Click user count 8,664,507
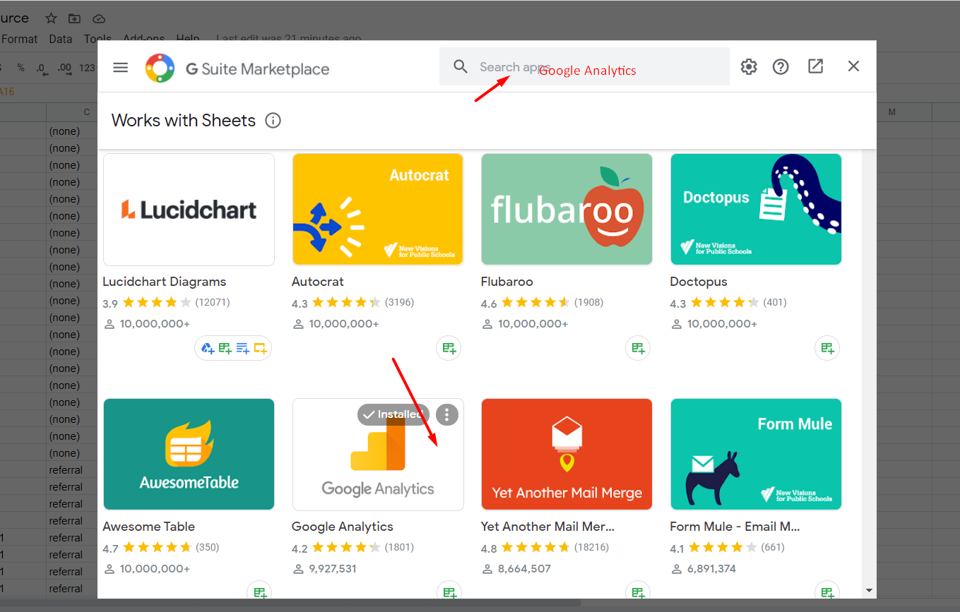Image resolution: width=960 pixels, height=612 pixels. [x=524, y=569]
